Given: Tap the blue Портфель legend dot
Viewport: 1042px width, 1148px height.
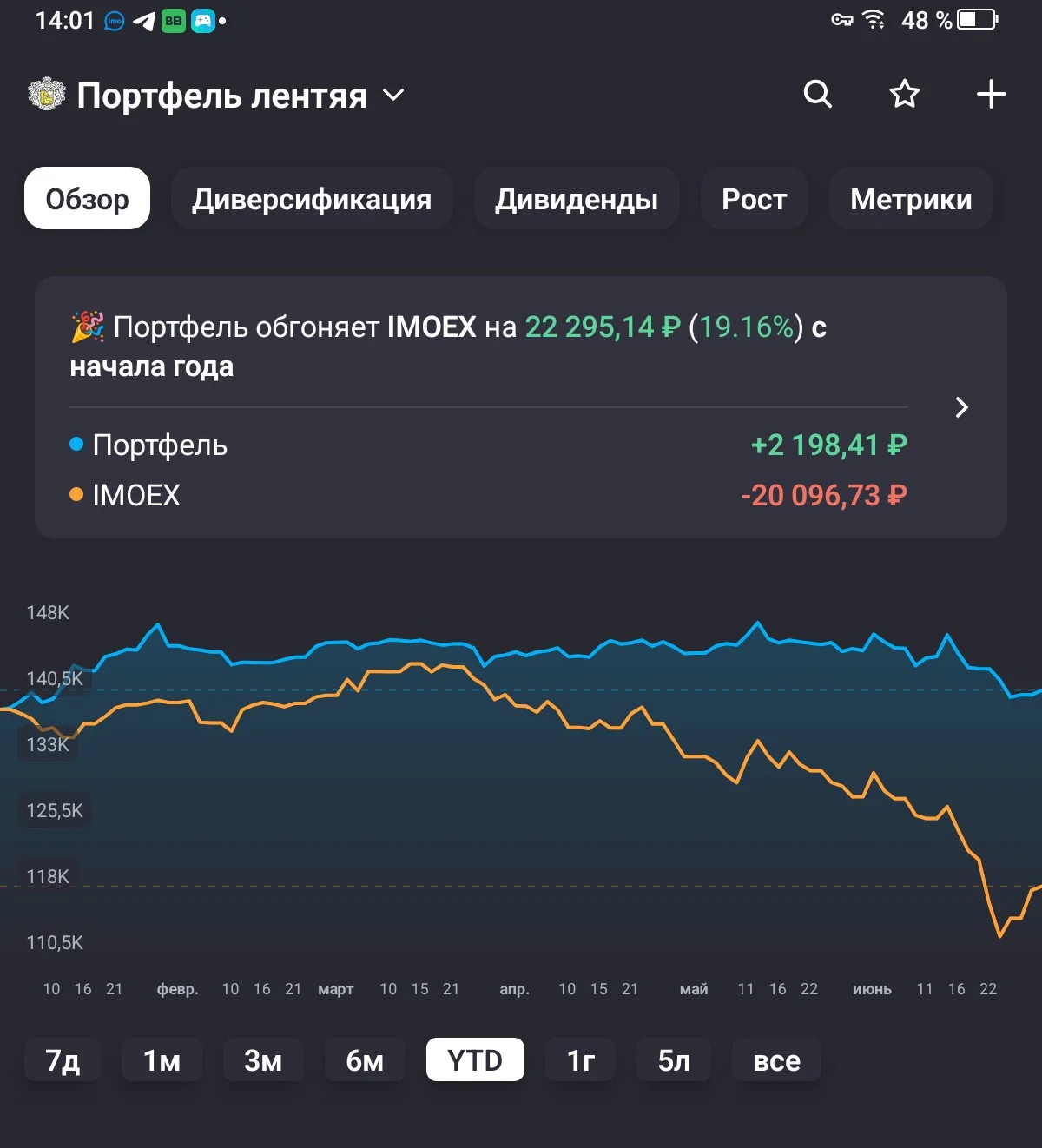Looking at the screenshot, I should 76,445.
